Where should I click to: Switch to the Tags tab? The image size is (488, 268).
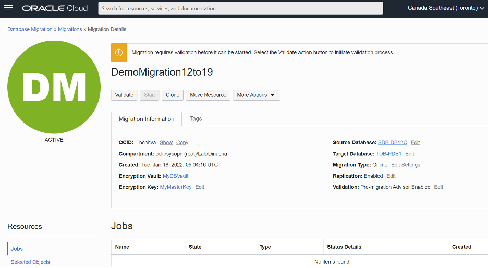point(196,118)
